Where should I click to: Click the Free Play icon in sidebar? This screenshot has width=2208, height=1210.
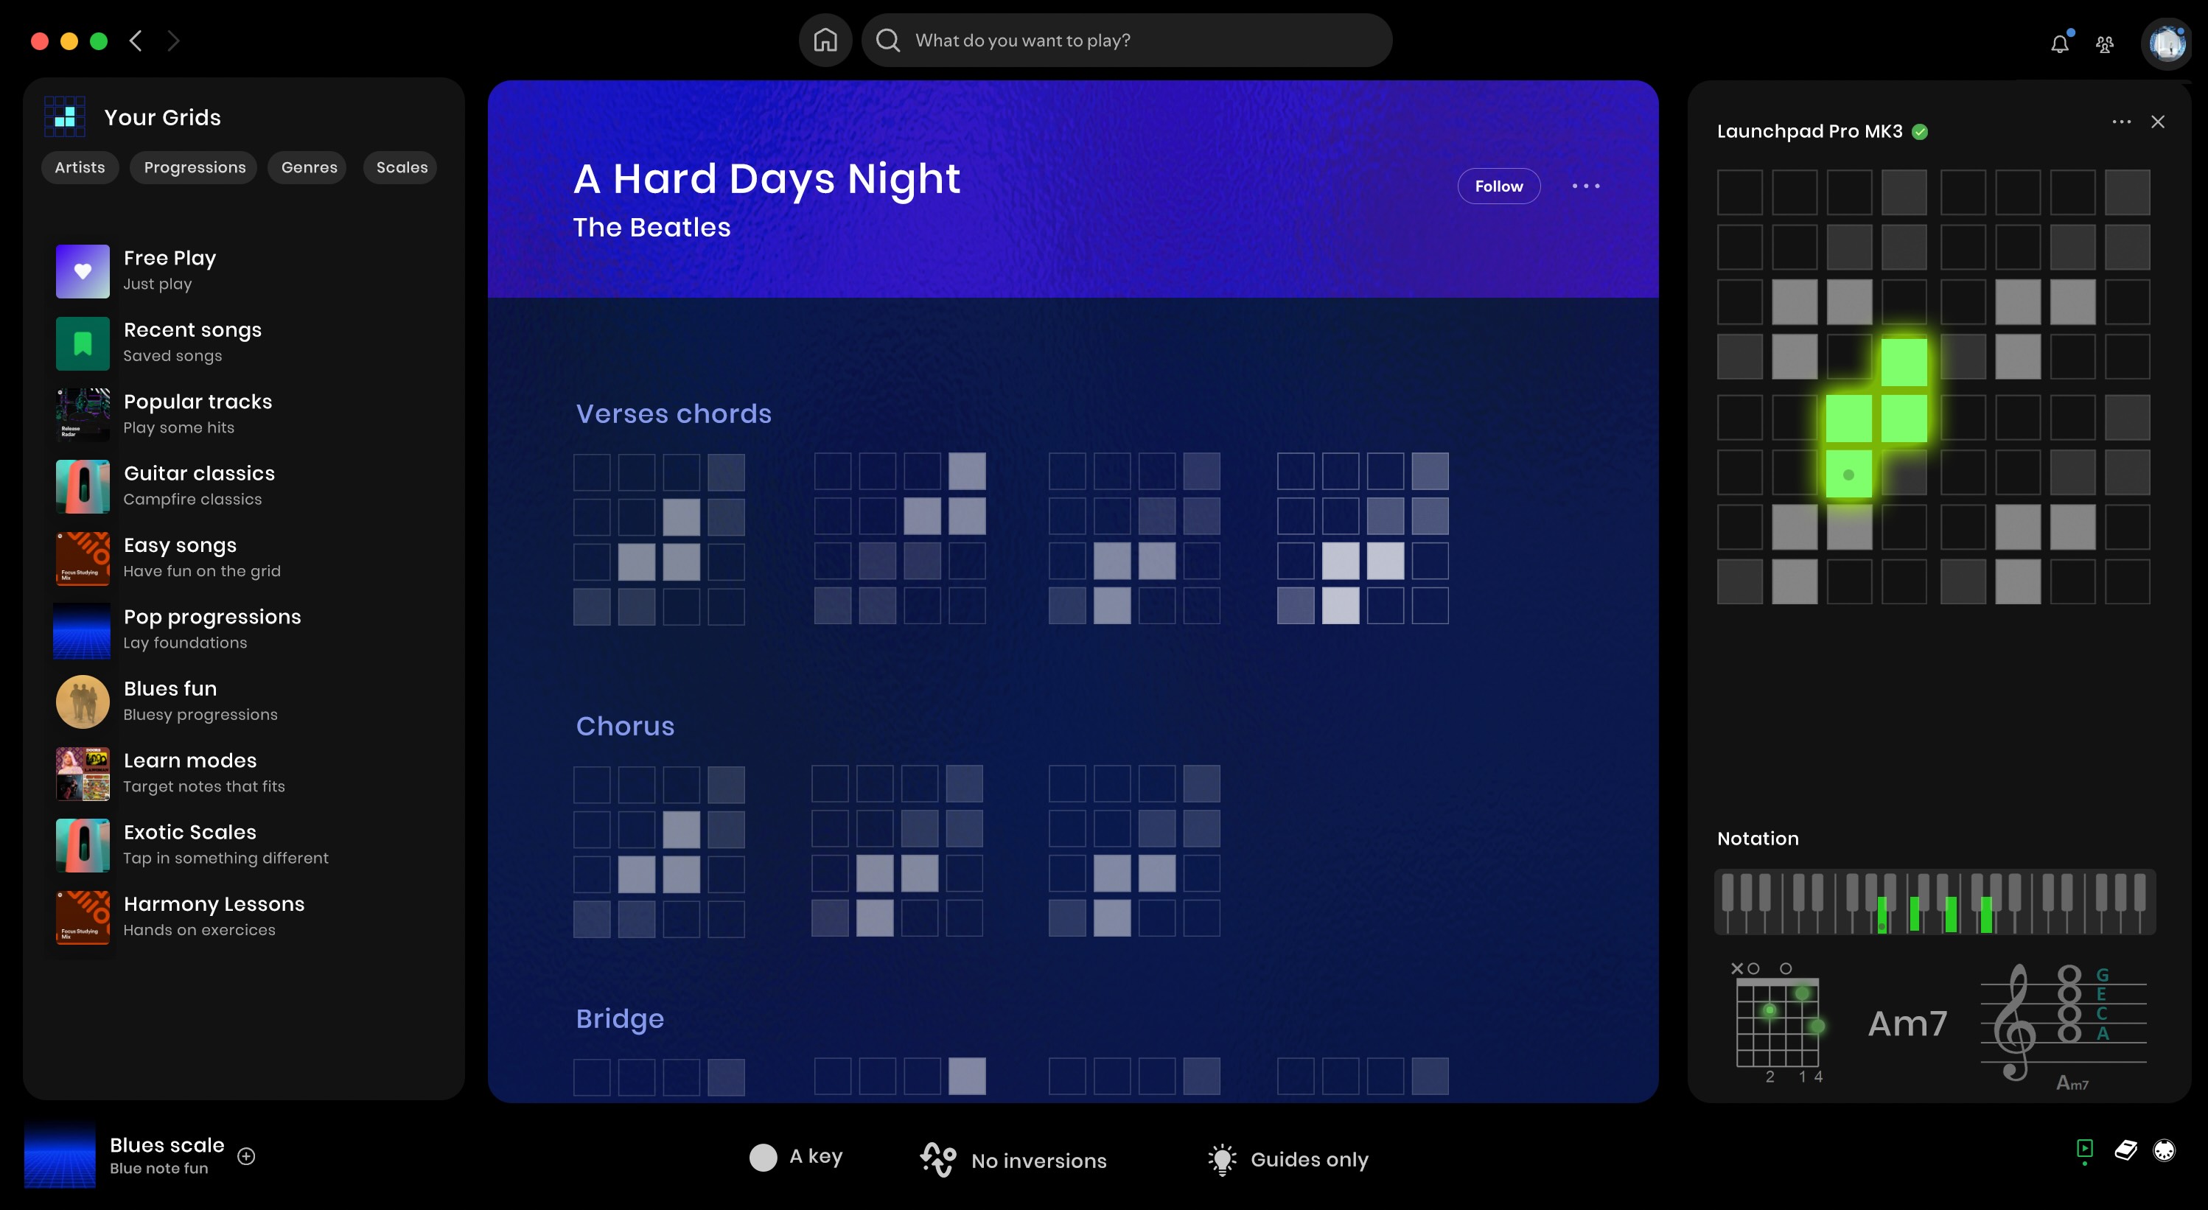[82, 270]
